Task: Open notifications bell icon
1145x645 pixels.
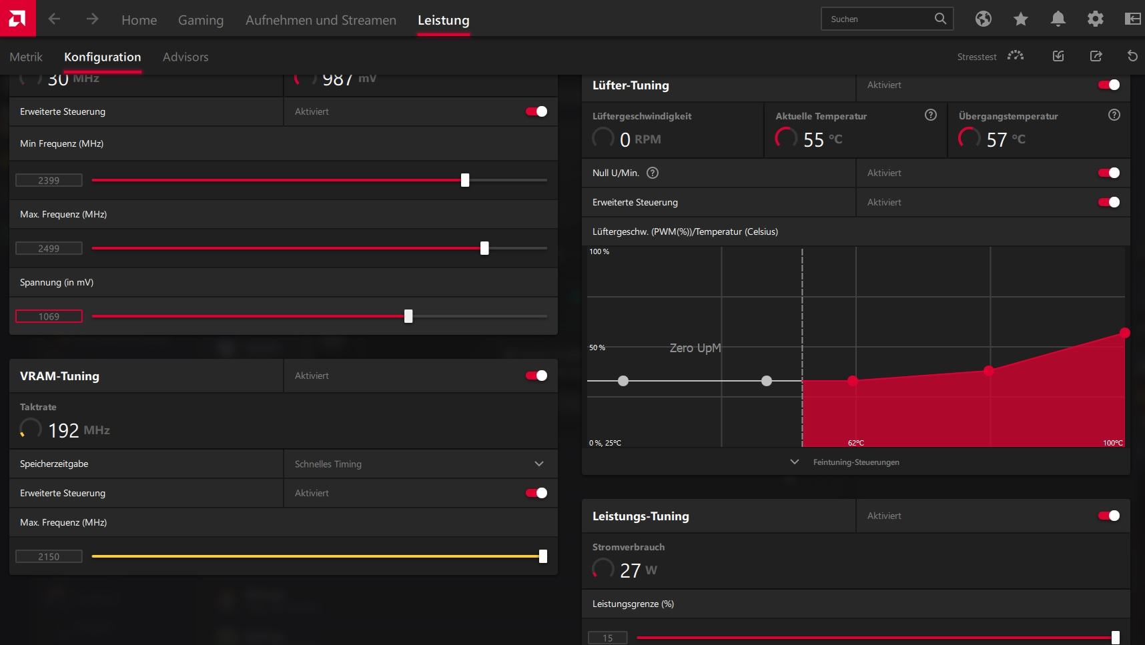Action: click(x=1058, y=19)
